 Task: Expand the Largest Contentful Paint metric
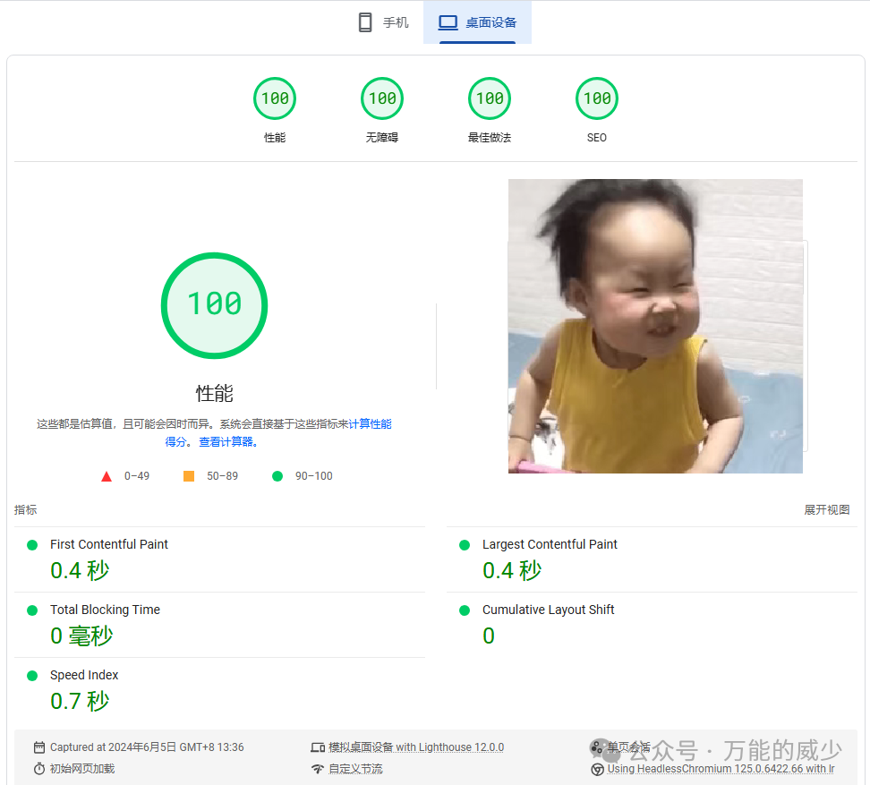[550, 544]
